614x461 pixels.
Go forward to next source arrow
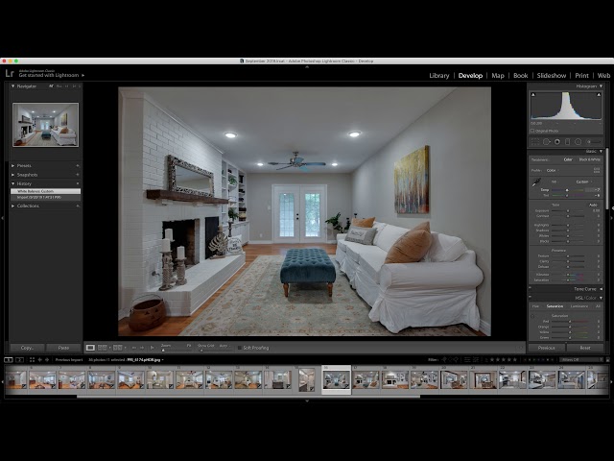(47, 360)
